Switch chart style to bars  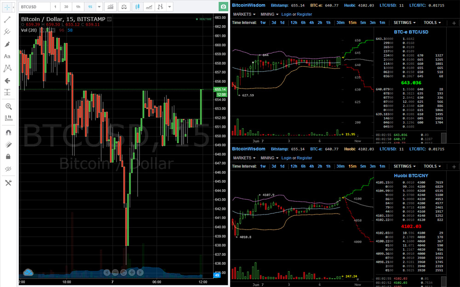160,7
